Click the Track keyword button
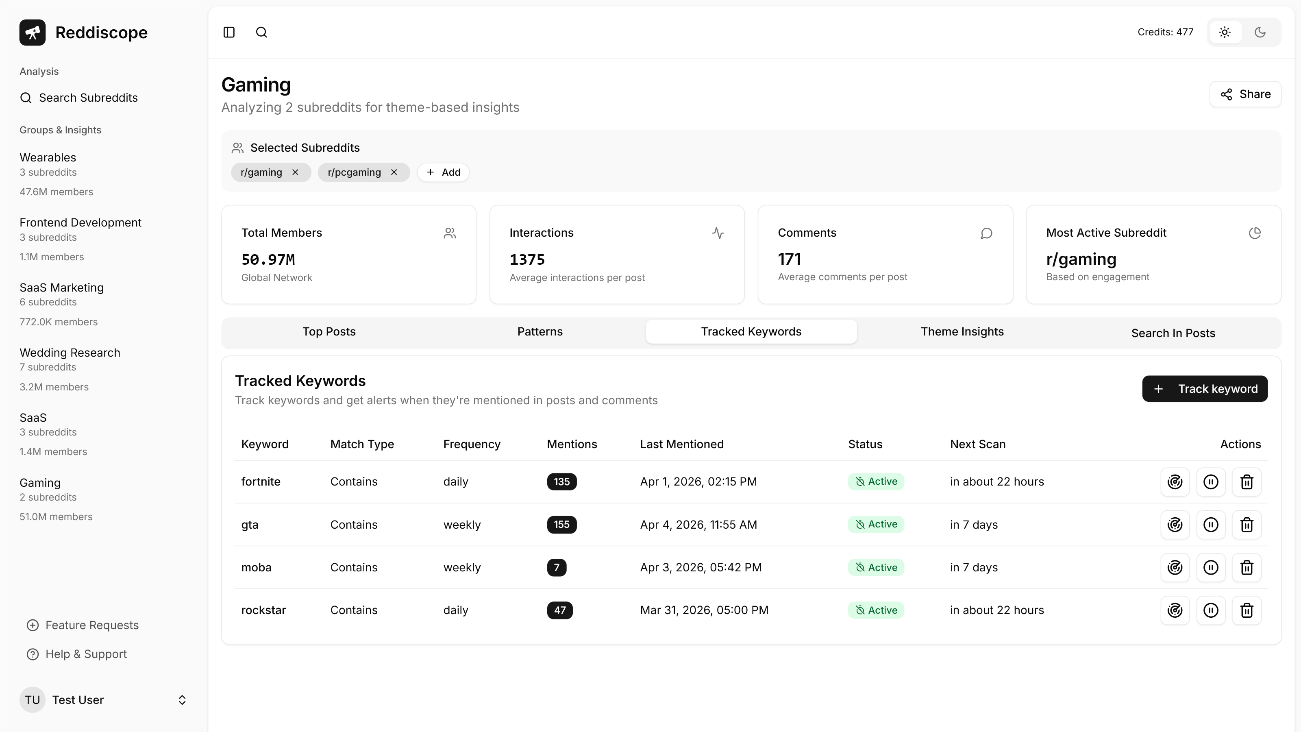 pos(1205,388)
